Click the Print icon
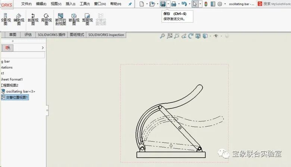Viewport: 291px width, 167px height. (x=174, y=4)
